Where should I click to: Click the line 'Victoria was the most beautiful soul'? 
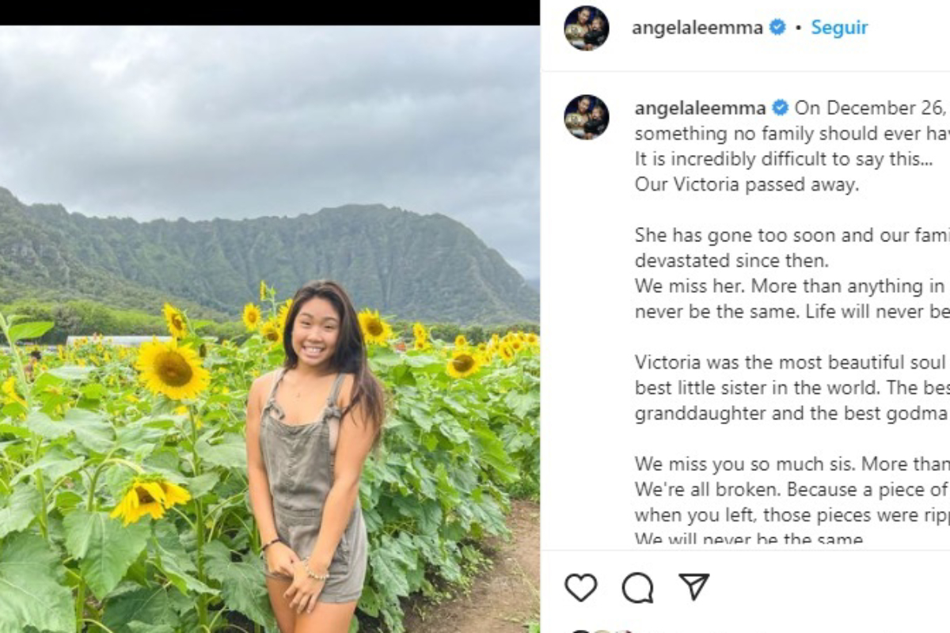(x=792, y=362)
